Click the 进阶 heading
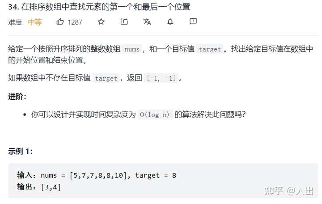 (x=17, y=97)
